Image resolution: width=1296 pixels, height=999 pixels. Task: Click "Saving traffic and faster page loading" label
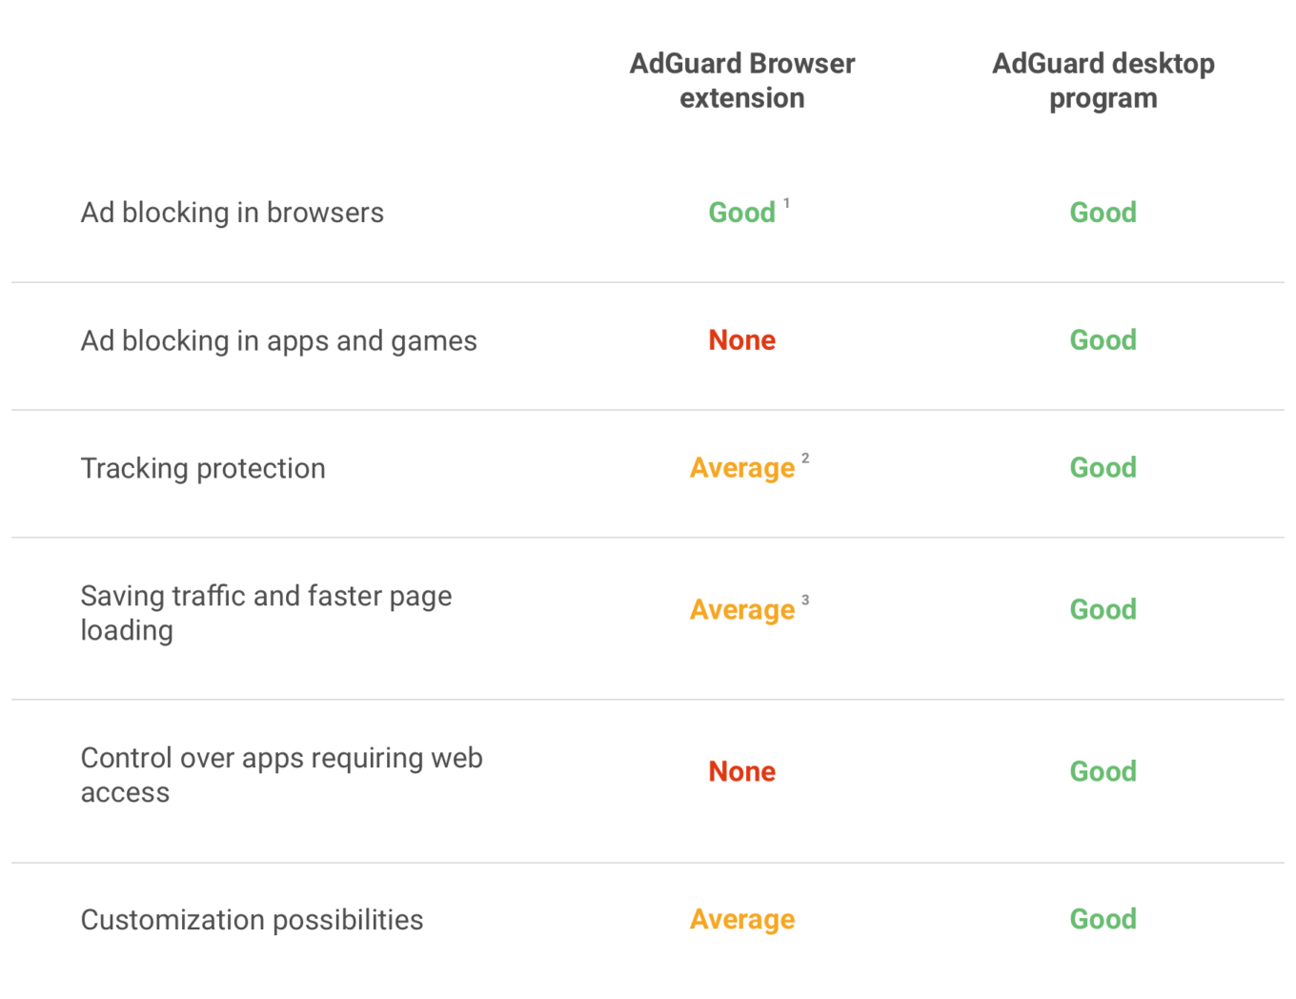coord(266,613)
